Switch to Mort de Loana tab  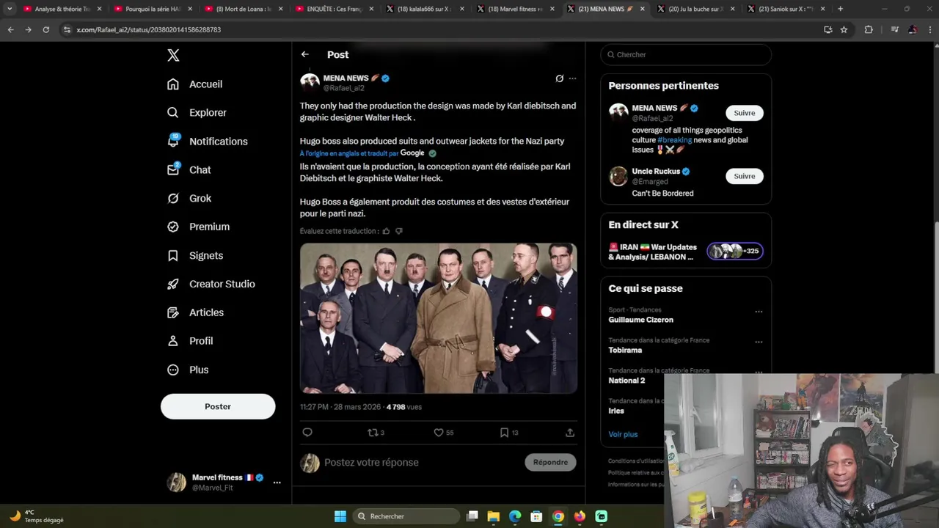243,9
